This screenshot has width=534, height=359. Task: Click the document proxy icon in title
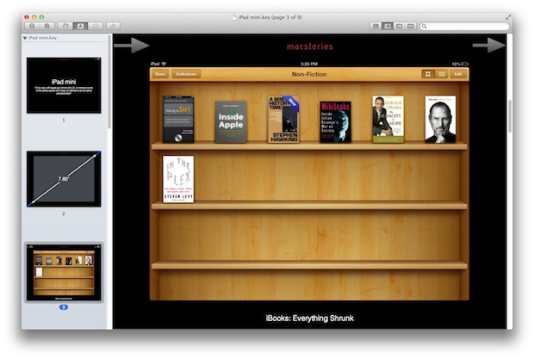[x=234, y=17]
